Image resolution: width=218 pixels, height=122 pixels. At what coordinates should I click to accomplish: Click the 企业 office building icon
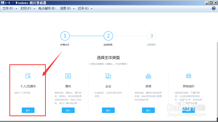[x=108, y=76]
